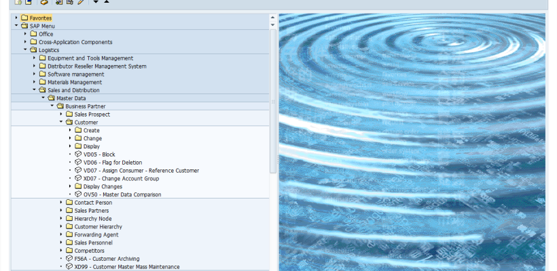Collapse the Sales and Distribution arrow

pos(35,89)
